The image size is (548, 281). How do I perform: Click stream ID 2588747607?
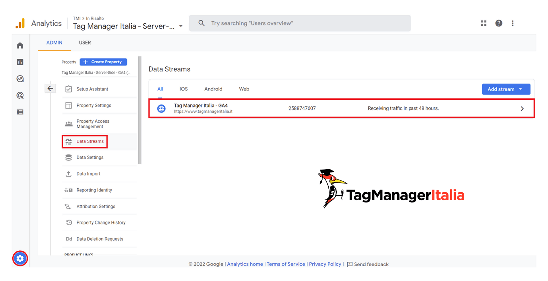pyautogui.click(x=302, y=108)
